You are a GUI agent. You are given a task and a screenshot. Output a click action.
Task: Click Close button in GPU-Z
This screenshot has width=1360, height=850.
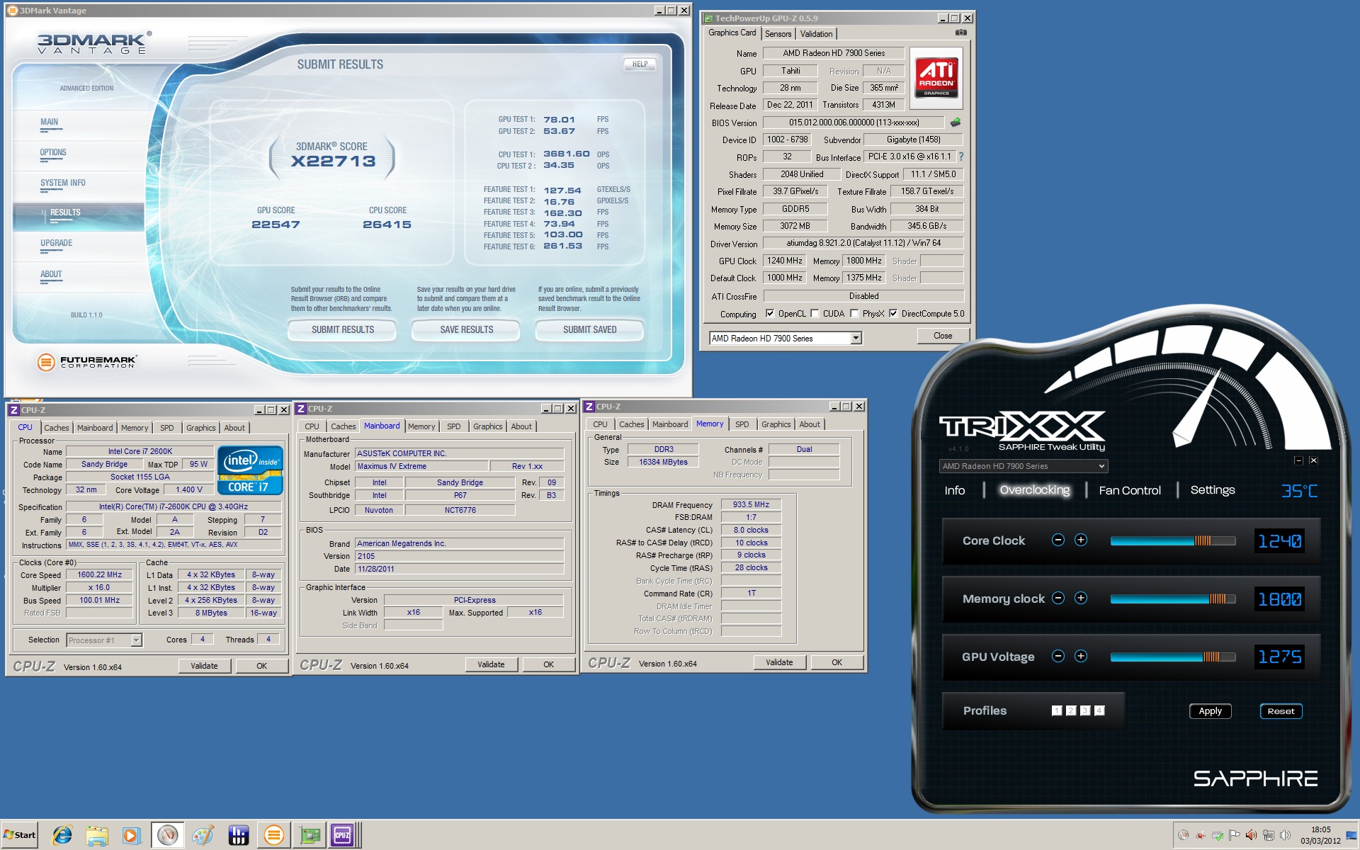coord(943,336)
